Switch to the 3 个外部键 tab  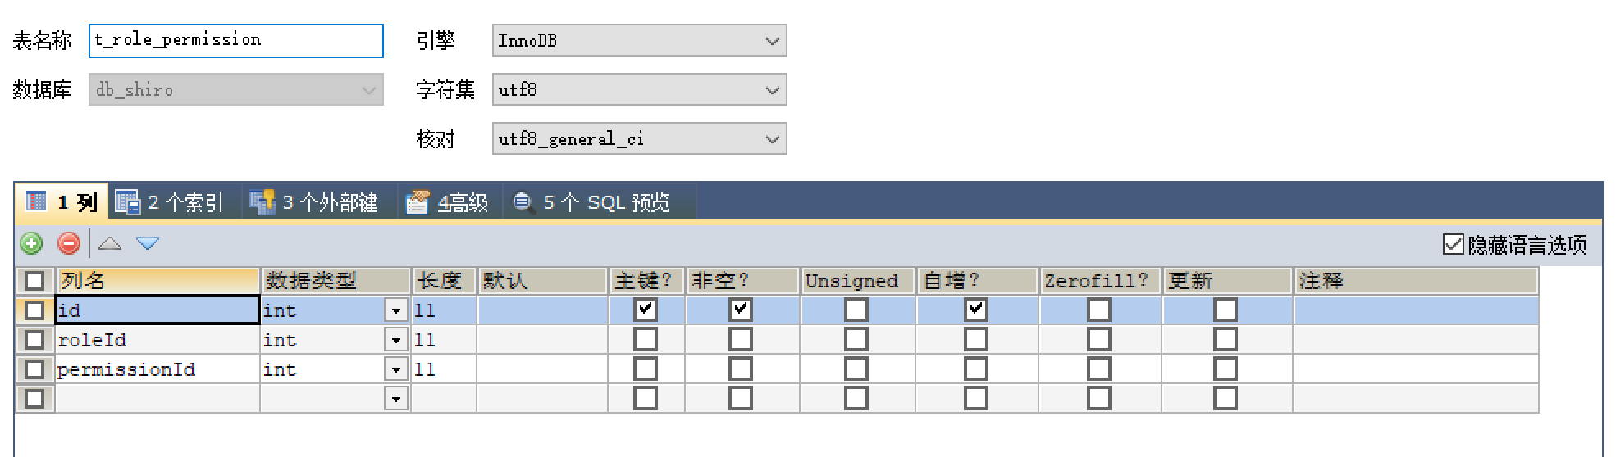[314, 202]
